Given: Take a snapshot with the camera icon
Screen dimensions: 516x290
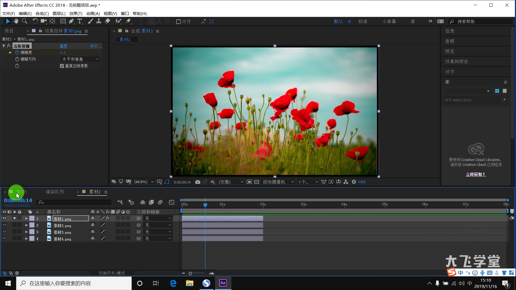Looking at the screenshot, I should pos(198,182).
